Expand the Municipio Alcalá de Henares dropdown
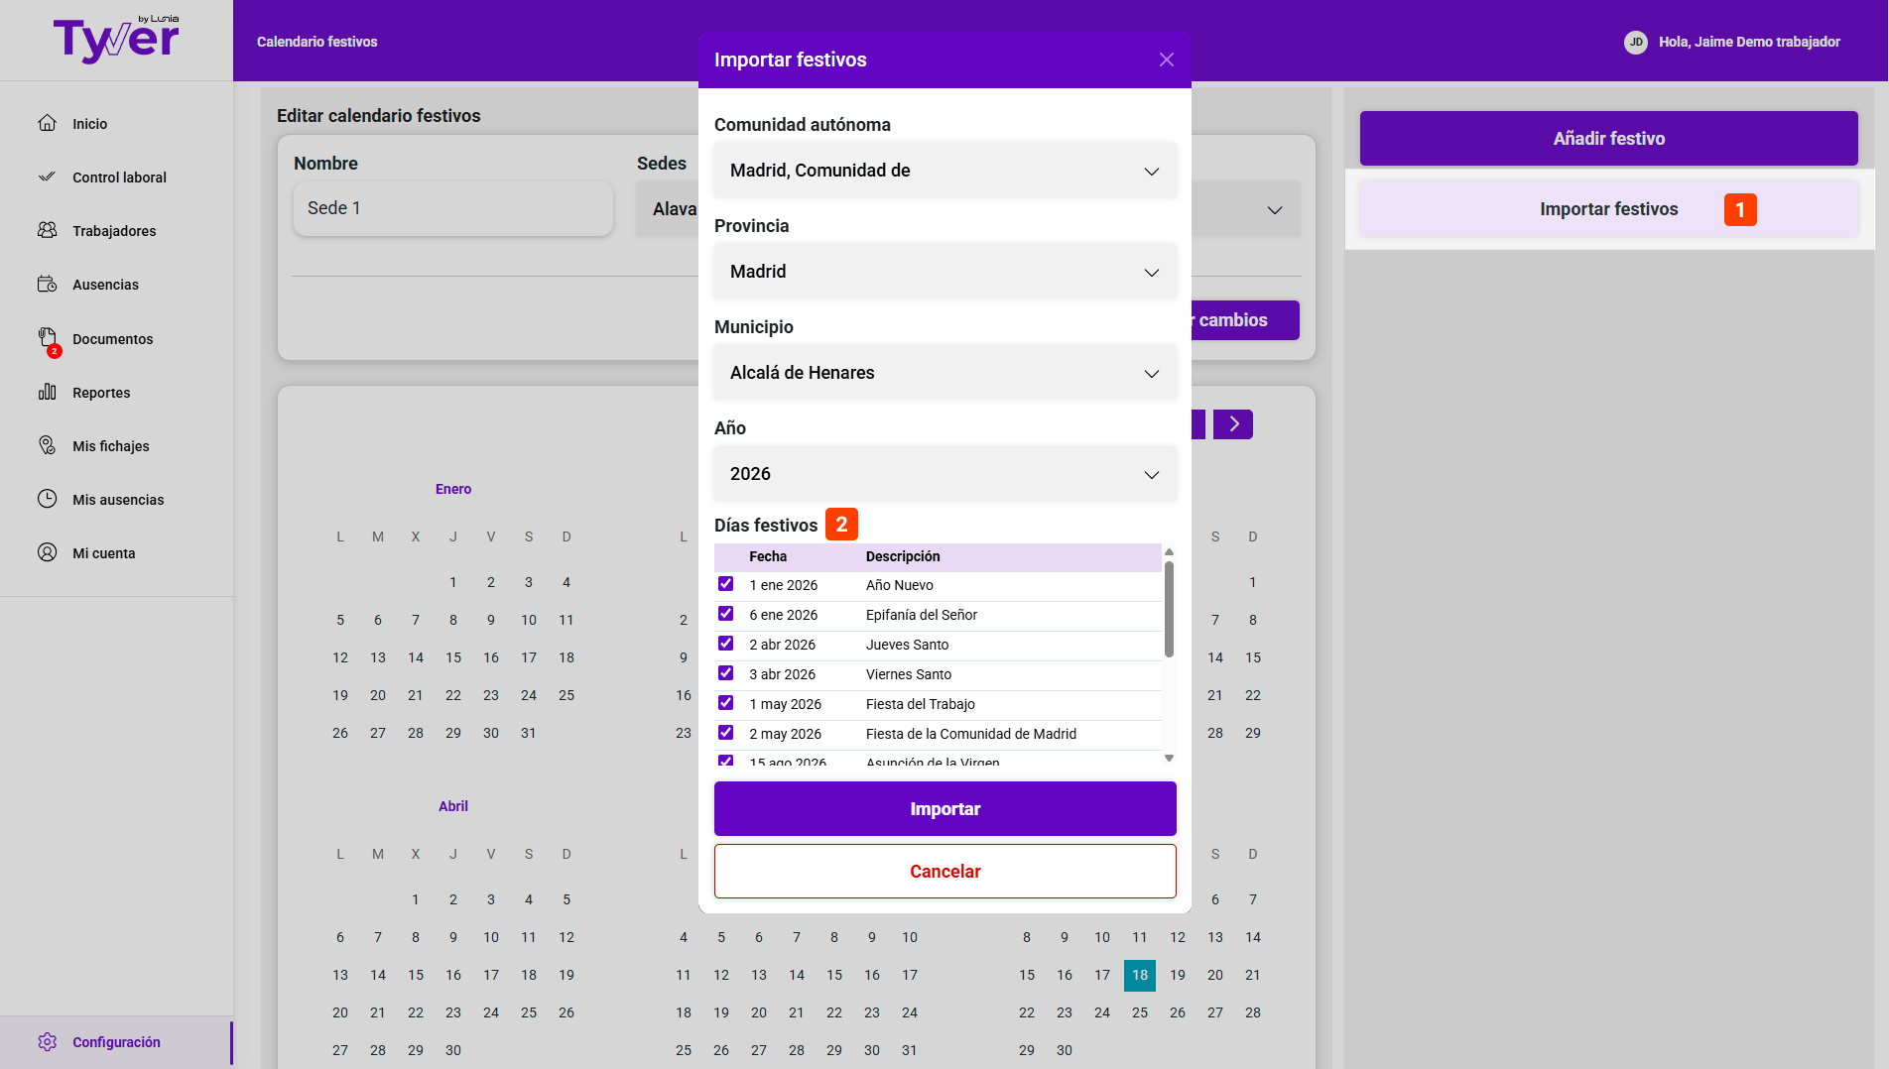The image size is (1889, 1069). (x=944, y=373)
